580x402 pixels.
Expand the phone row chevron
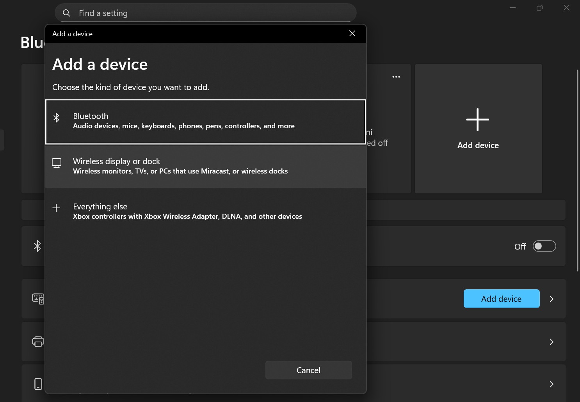tap(552, 384)
